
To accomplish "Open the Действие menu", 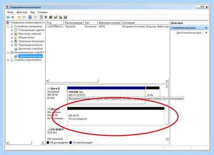I will (22, 12).
